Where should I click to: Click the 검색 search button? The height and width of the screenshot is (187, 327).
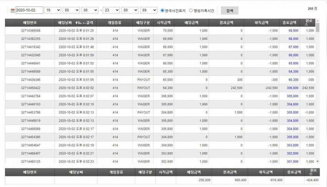(230, 11)
